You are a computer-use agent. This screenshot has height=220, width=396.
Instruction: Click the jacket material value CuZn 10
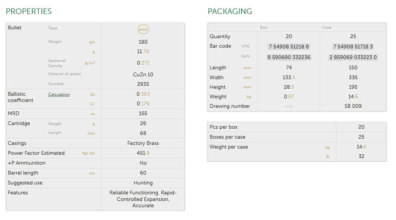coord(143,74)
